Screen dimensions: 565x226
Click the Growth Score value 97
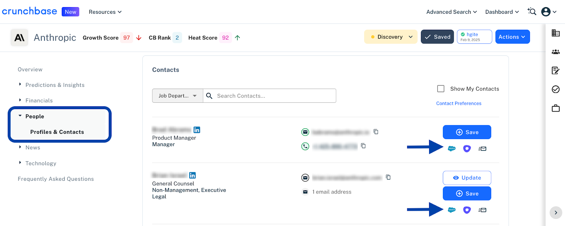[127, 38]
